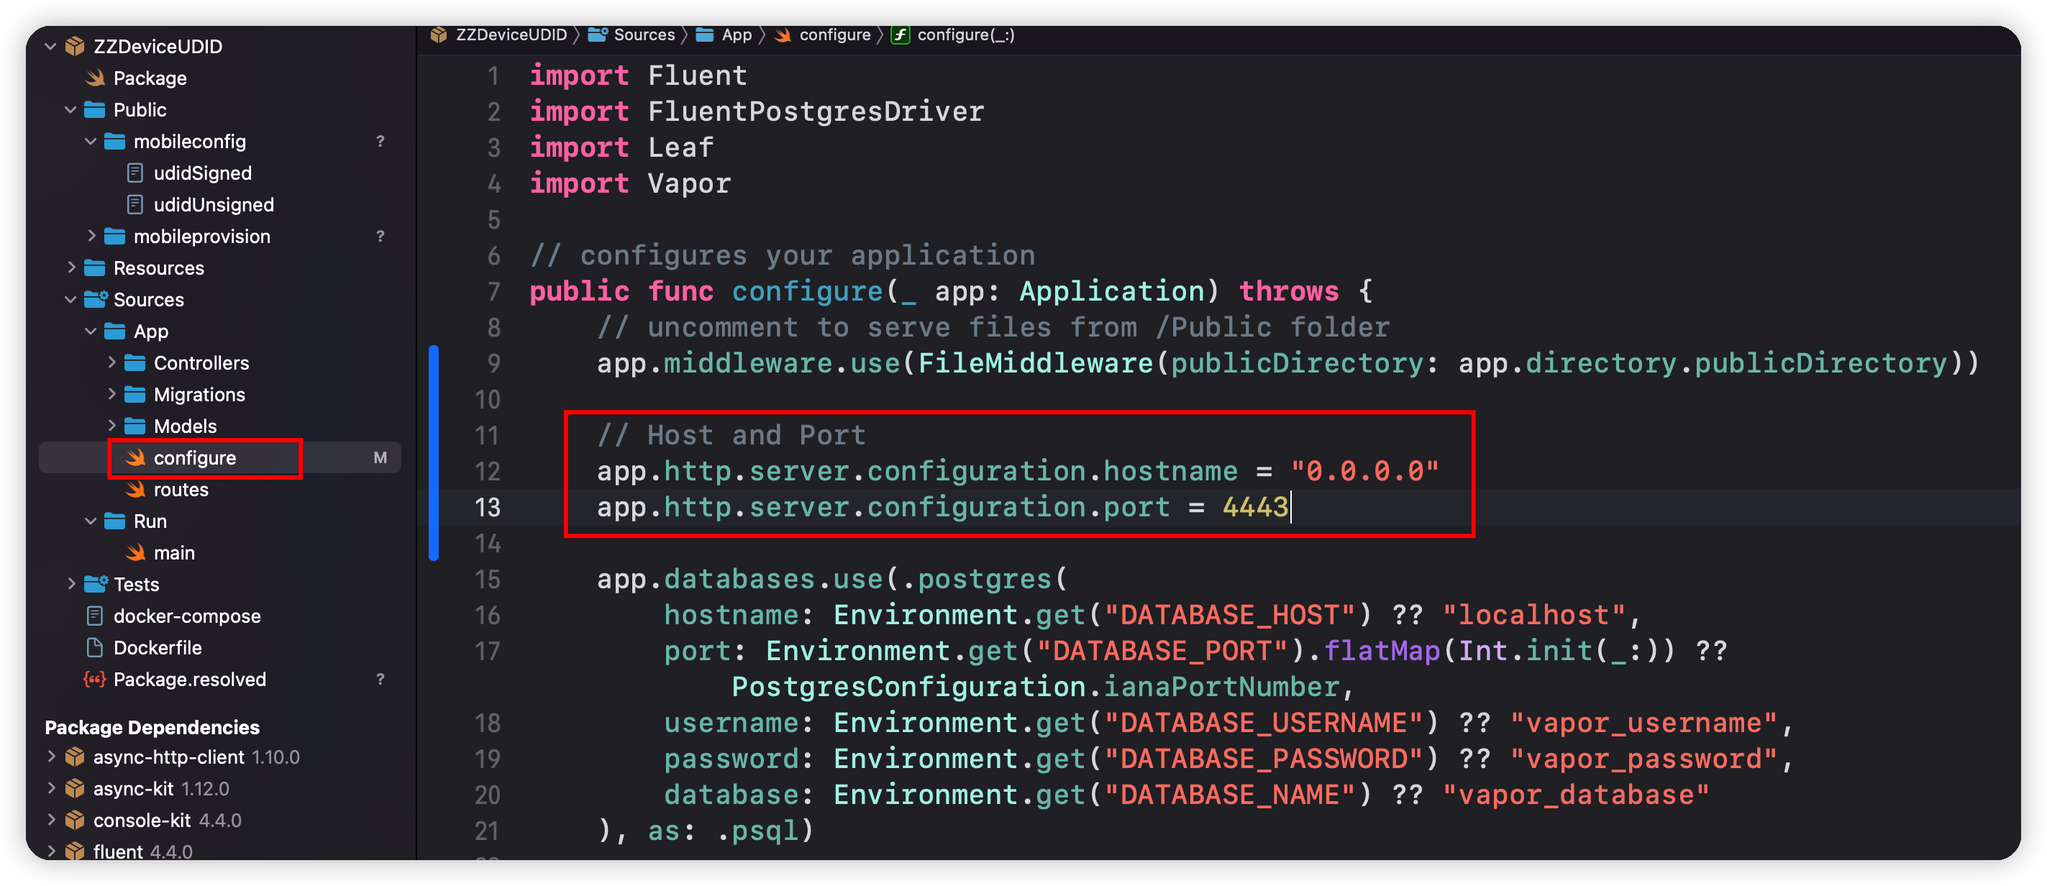The image size is (2047, 886).
Task: Click the async-kit package dependency icon
Action: pyautogui.click(x=75, y=788)
